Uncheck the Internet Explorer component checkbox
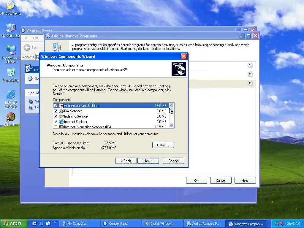 pos(56,121)
